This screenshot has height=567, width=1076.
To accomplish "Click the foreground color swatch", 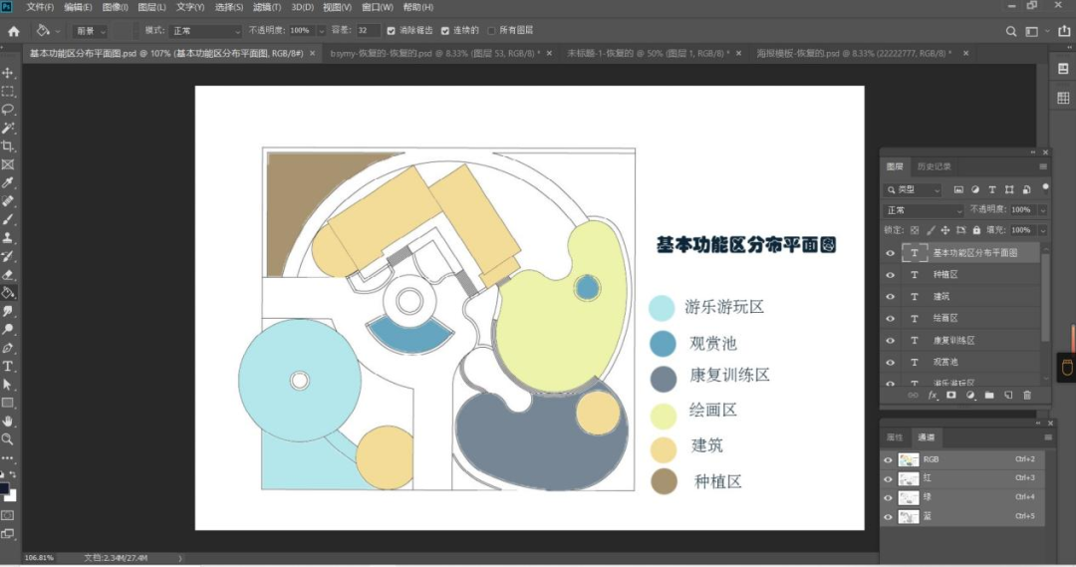I will point(4,489).
